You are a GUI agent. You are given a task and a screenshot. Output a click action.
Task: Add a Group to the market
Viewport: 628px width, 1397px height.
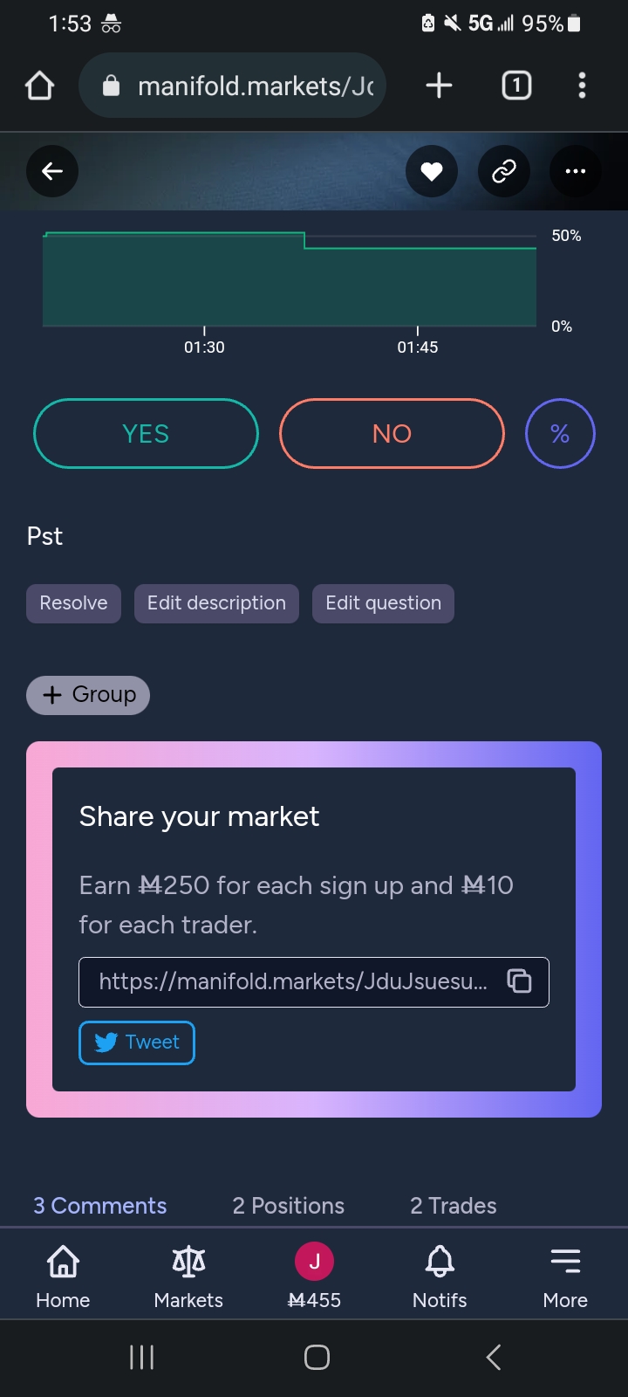pos(88,695)
